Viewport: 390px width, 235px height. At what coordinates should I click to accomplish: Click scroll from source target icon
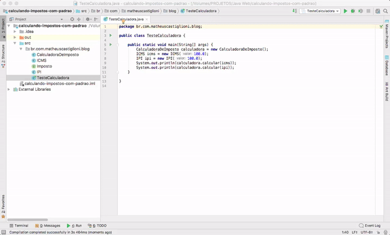72,19
